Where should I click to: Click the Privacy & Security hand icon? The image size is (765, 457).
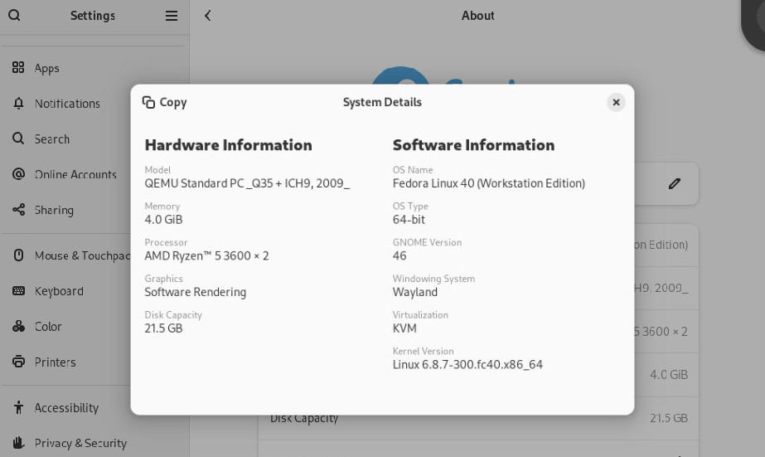point(18,443)
